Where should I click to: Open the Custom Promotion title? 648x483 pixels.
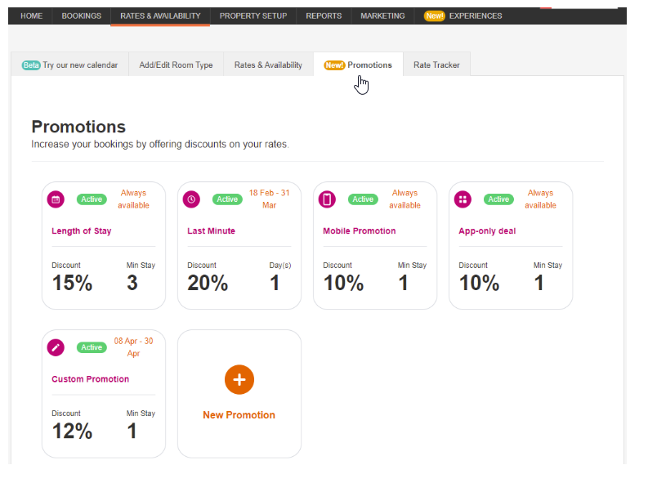coord(90,379)
